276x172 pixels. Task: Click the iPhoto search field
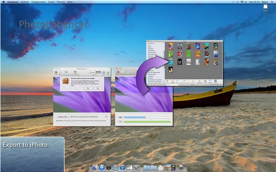click(172, 85)
